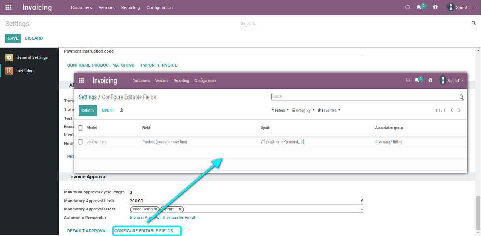
Task: Remove the Marc Demo approval user tag
Action: [156, 209]
